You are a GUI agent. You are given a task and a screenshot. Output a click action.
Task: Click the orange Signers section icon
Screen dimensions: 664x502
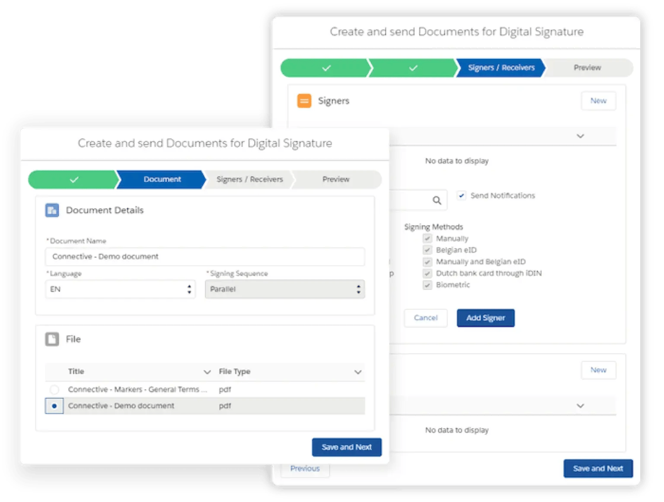click(x=304, y=101)
